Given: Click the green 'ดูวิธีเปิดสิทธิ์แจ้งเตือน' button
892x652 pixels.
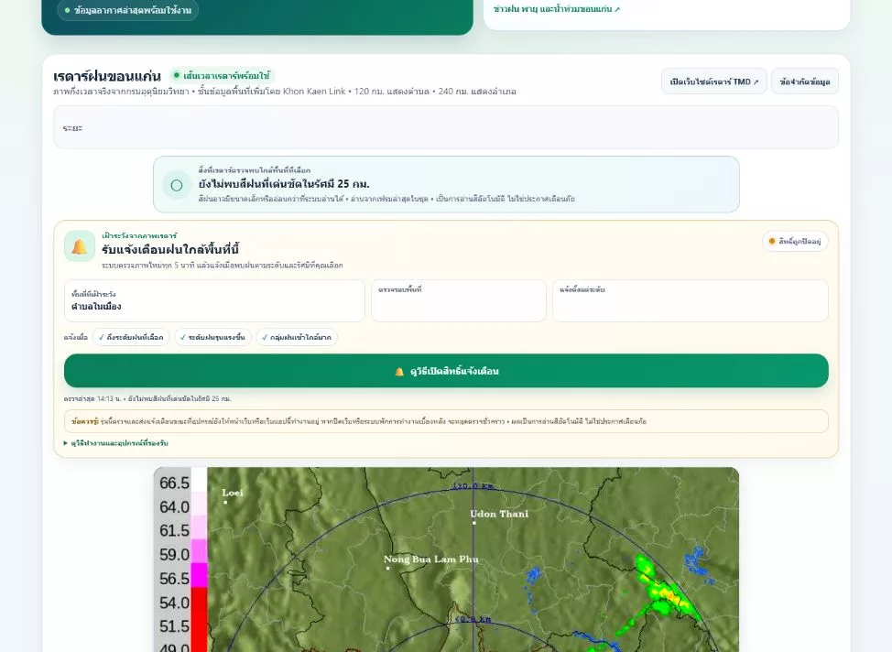Looking at the screenshot, I should click(x=446, y=371).
